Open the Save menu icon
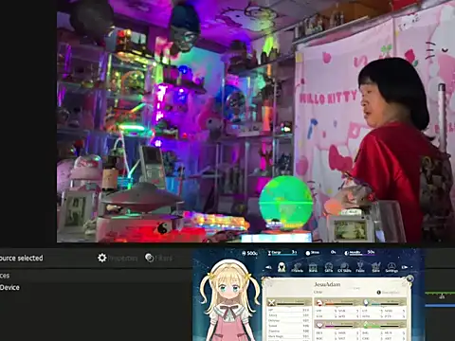 point(375,268)
